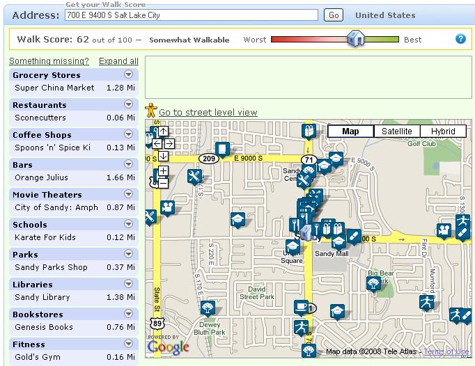
Task: Select City of Sandy: Amph listing
Action: 74,207
